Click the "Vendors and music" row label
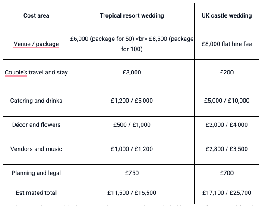The height and width of the screenshot is (206, 262). pos(36,149)
